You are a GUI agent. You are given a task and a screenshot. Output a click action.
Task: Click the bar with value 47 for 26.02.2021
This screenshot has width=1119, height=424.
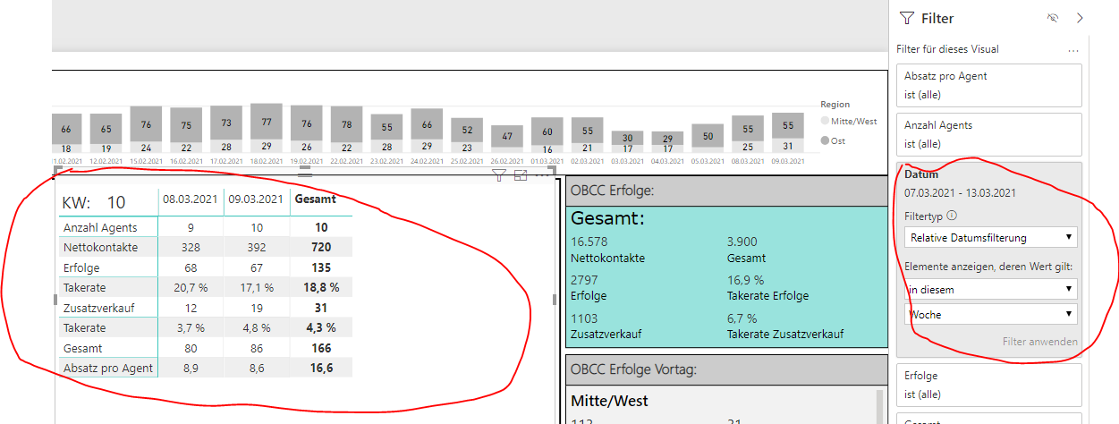coord(507,138)
